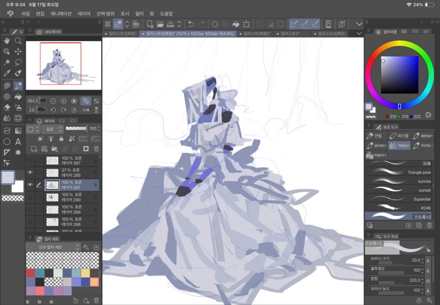
Task: Select the Text tool
Action: [x=18, y=142]
